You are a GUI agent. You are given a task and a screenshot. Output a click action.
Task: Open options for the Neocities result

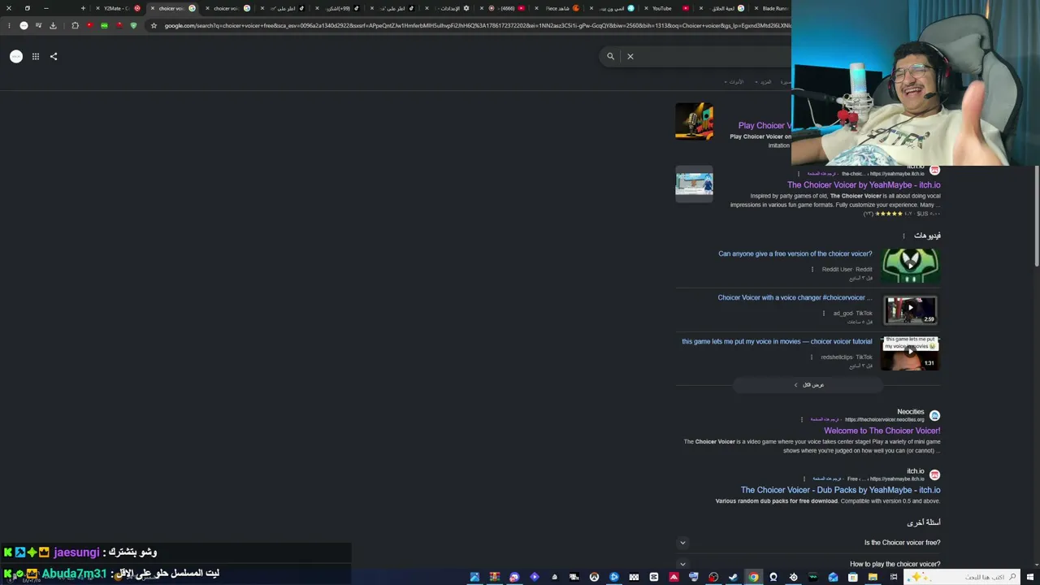pyautogui.click(x=801, y=419)
